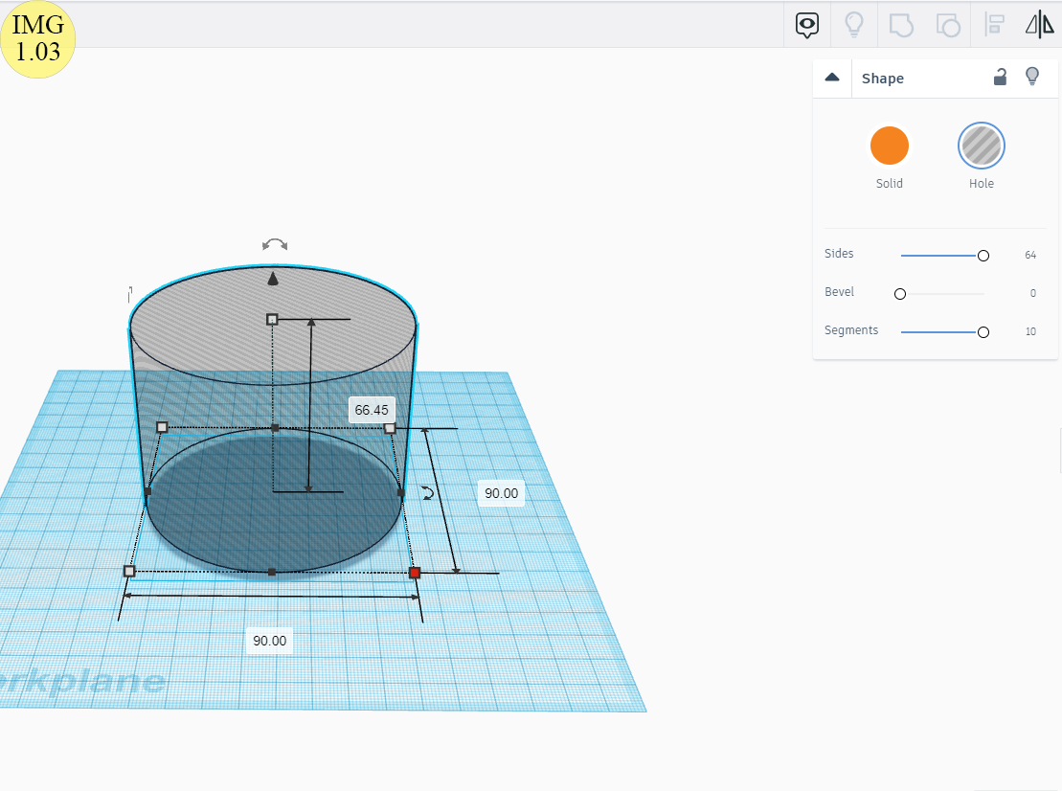1062x791 pixels.
Task: Edit the right-side 90.00 dimension
Action: 501,494
